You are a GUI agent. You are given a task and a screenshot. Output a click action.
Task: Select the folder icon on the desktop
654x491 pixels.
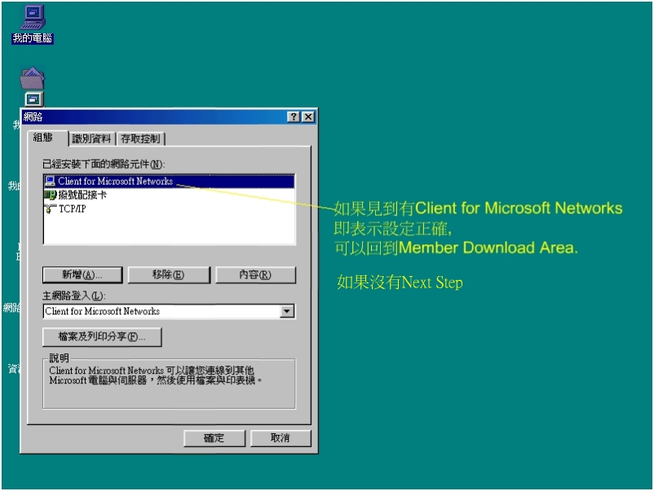pyautogui.click(x=32, y=78)
